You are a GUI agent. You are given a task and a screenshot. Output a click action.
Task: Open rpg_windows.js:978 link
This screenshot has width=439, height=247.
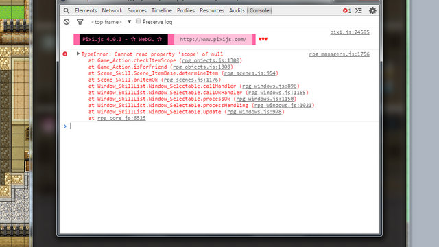coord(254,112)
